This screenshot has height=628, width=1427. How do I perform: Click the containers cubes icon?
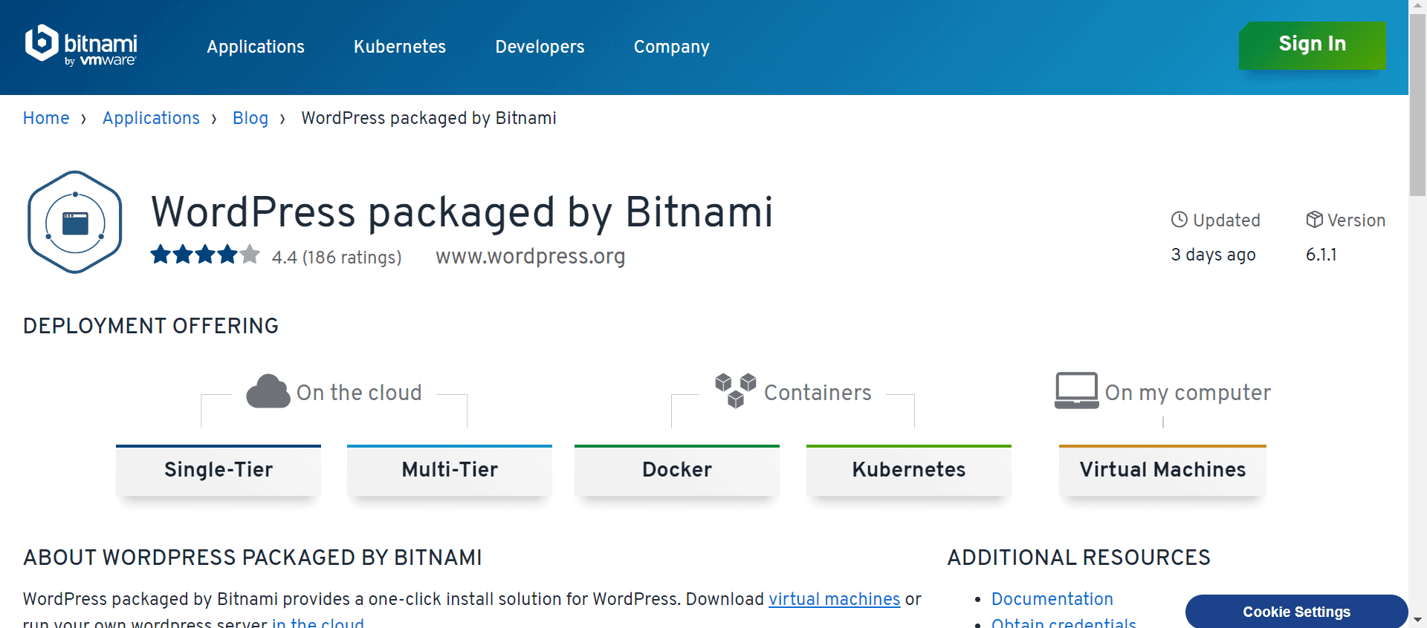[735, 390]
